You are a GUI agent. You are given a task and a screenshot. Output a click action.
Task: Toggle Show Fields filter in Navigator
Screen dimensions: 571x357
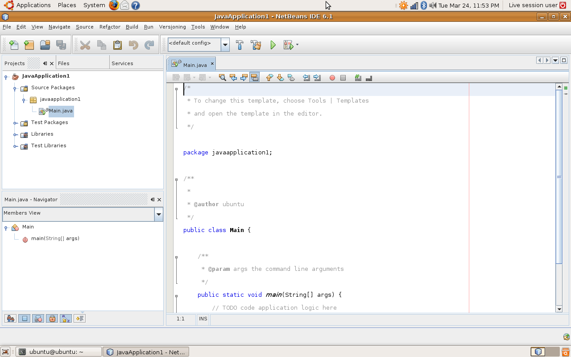coord(24,318)
